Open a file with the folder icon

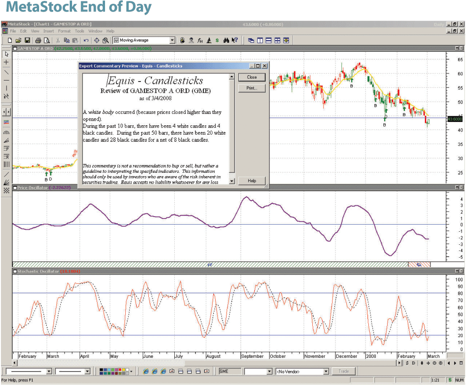pos(18,40)
